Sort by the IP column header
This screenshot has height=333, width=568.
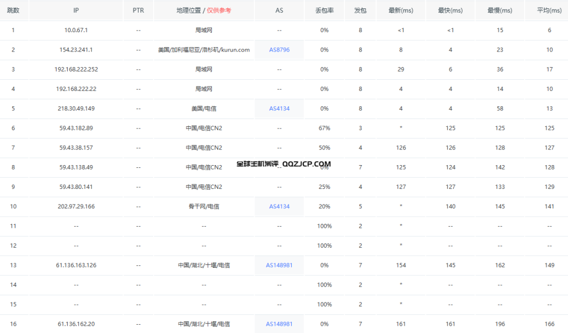click(x=76, y=10)
